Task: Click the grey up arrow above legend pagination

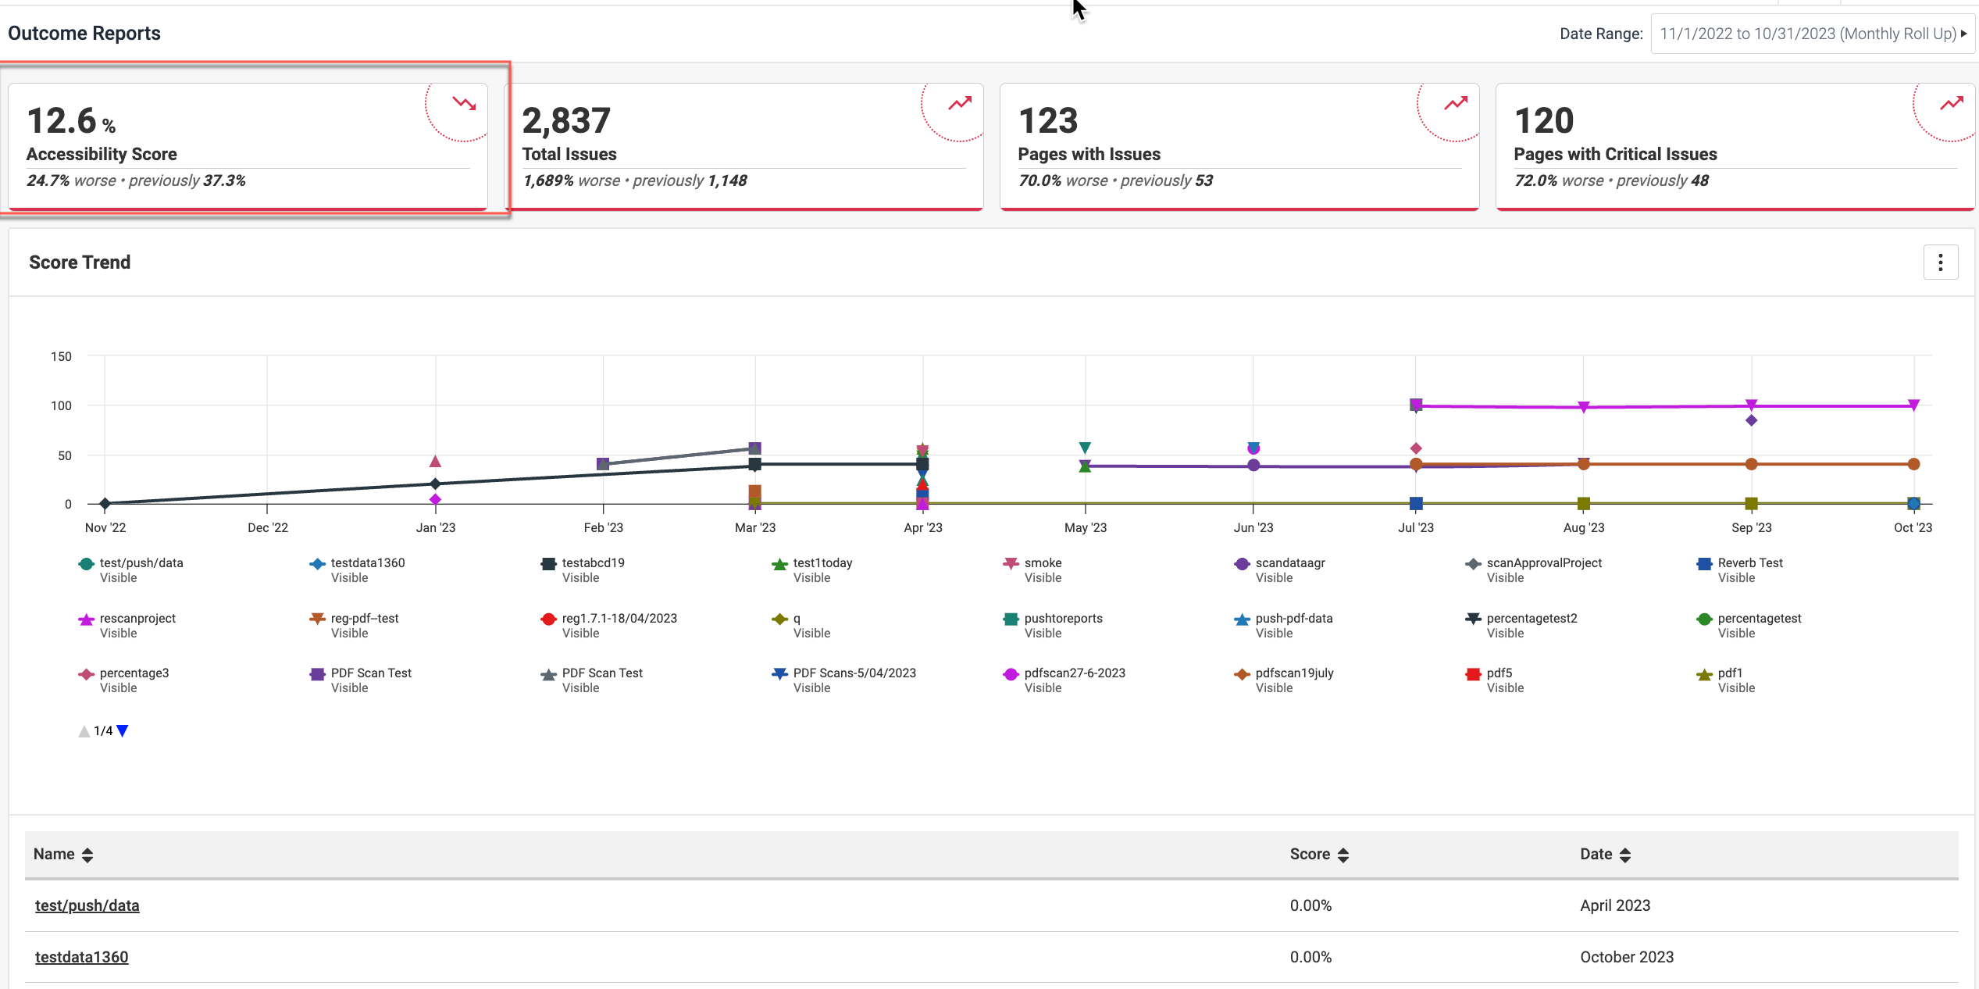Action: [x=84, y=731]
